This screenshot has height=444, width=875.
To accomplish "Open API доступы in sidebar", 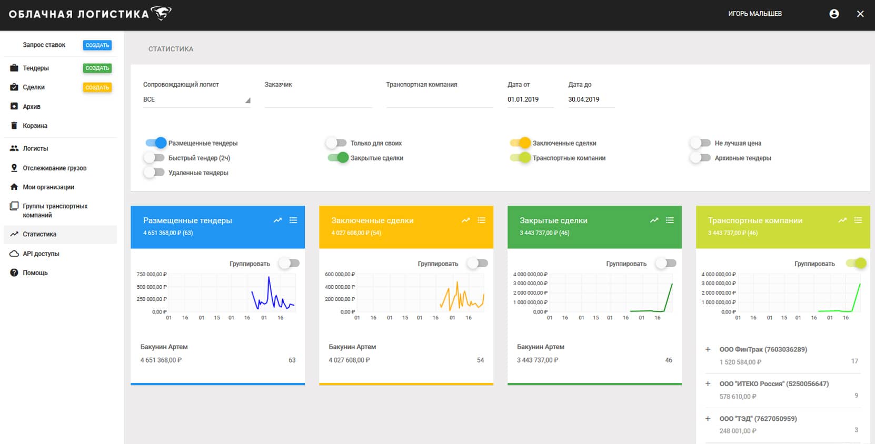I will tap(41, 254).
